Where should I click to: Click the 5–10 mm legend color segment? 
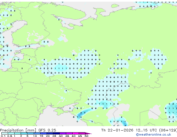[x=30, y=133]
